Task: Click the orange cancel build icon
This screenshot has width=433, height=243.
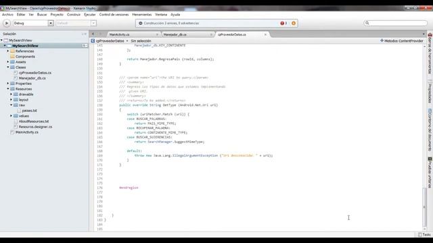Action: coord(294,24)
